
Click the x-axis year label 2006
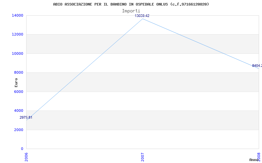point(27,157)
